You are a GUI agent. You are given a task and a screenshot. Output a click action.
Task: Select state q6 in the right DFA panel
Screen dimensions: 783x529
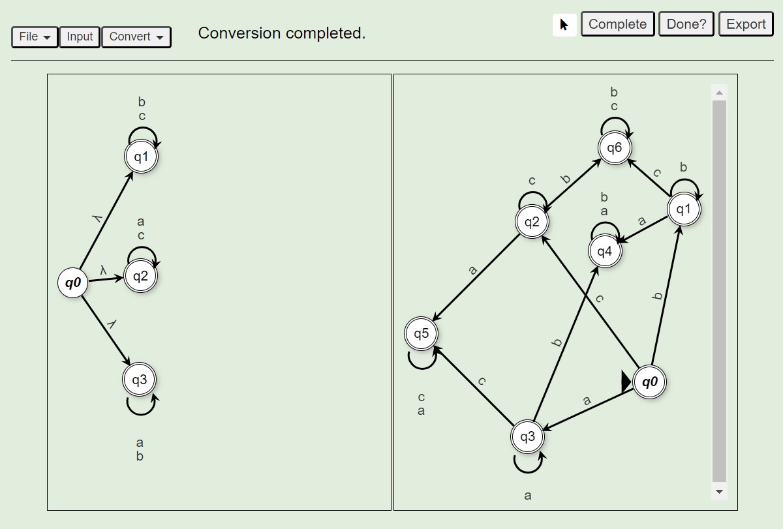click(615, 148)
